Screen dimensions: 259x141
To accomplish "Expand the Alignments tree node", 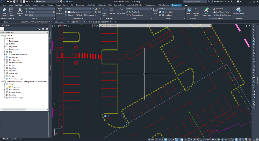I will pyautogui.click(x=5, y=47).
